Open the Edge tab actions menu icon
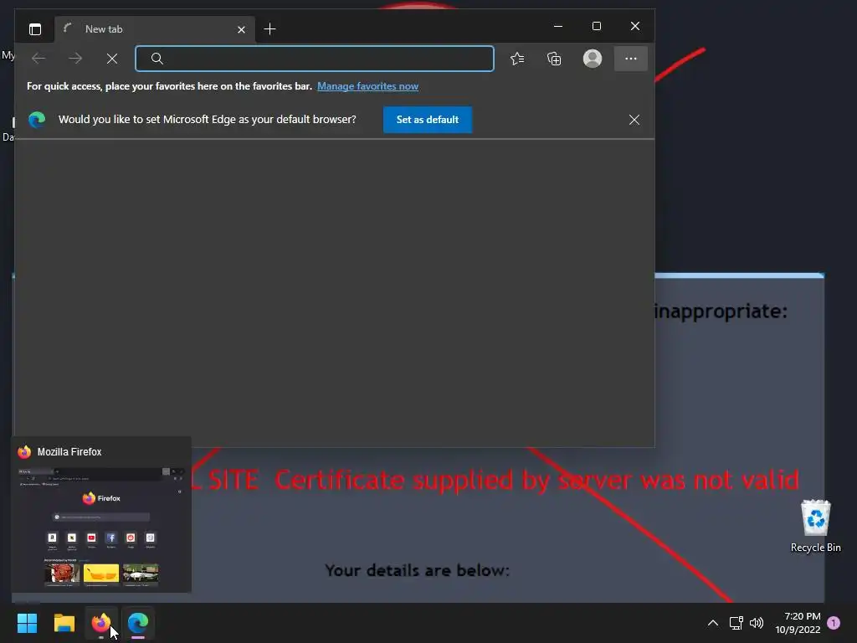Screen dimensions: 857x643 pos(35,29)
